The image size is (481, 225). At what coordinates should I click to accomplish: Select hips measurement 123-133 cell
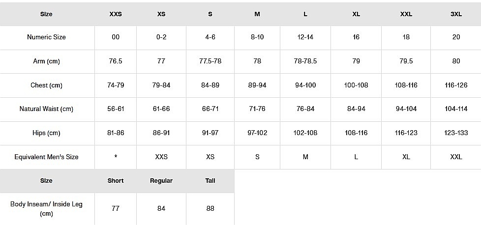pyautogui.click(x=456, y=133)
